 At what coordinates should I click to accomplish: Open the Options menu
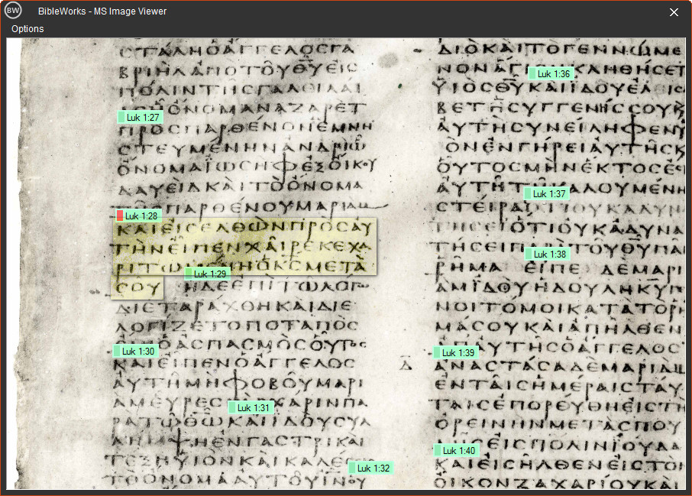click(27, 29)
